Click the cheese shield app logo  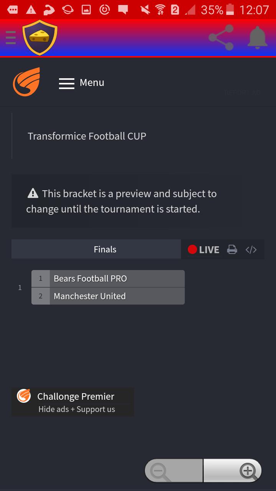[39, 37]
